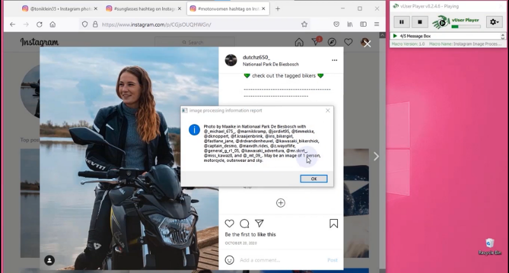The height and width of the screenshot is (273, 509).
Task: Close the image processing information report dialog
Action: pos(328,110)
